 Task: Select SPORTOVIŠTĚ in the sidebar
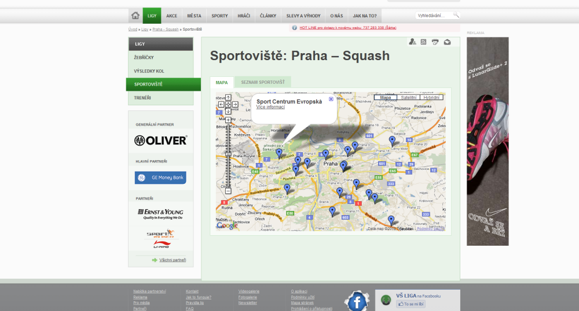coord(163,84)
